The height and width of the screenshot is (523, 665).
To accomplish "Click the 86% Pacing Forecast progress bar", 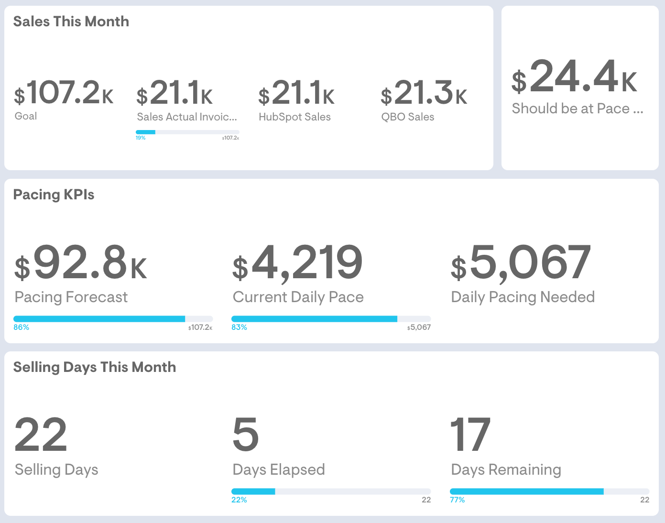I will (x=113, y=319).
